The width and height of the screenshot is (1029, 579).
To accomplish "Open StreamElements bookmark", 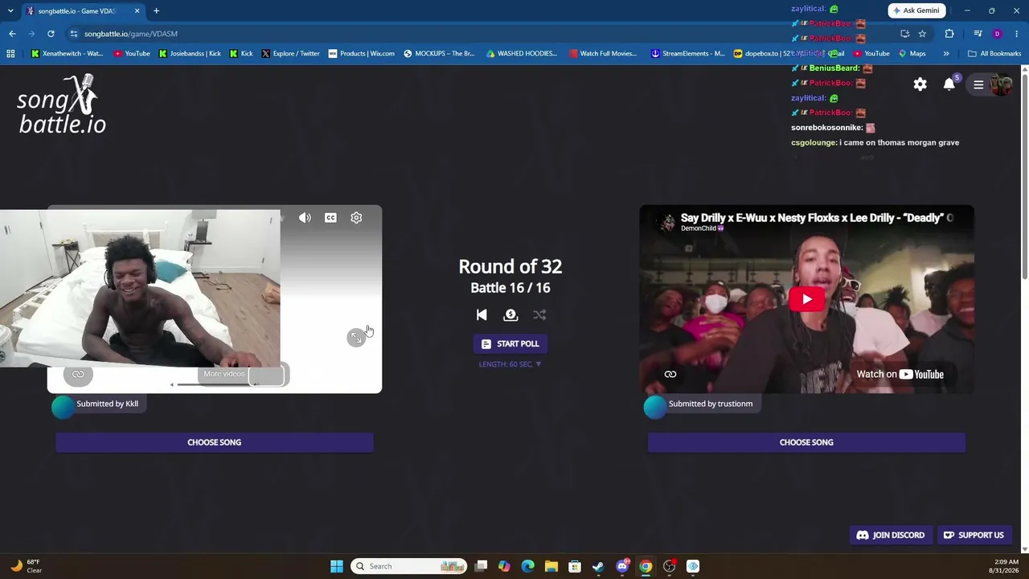I will (x=688, y=54).
